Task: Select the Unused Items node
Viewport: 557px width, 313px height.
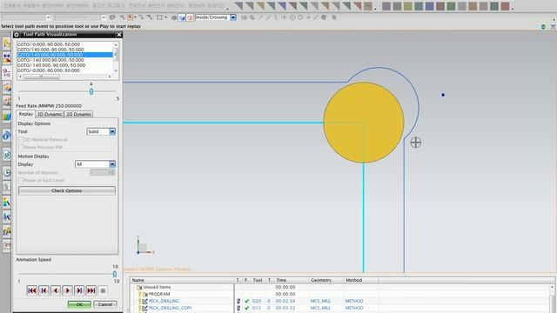Action: coord(157,287)
